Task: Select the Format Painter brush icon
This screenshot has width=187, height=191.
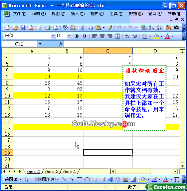Action: [110, 27]
